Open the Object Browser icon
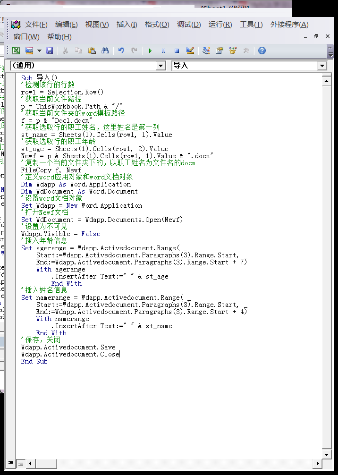 pyautogui.click(x=233, y=51)
